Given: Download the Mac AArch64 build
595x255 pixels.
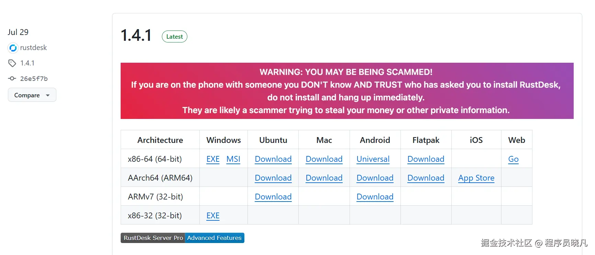Looking at the screenshot, I should point(324,178).
